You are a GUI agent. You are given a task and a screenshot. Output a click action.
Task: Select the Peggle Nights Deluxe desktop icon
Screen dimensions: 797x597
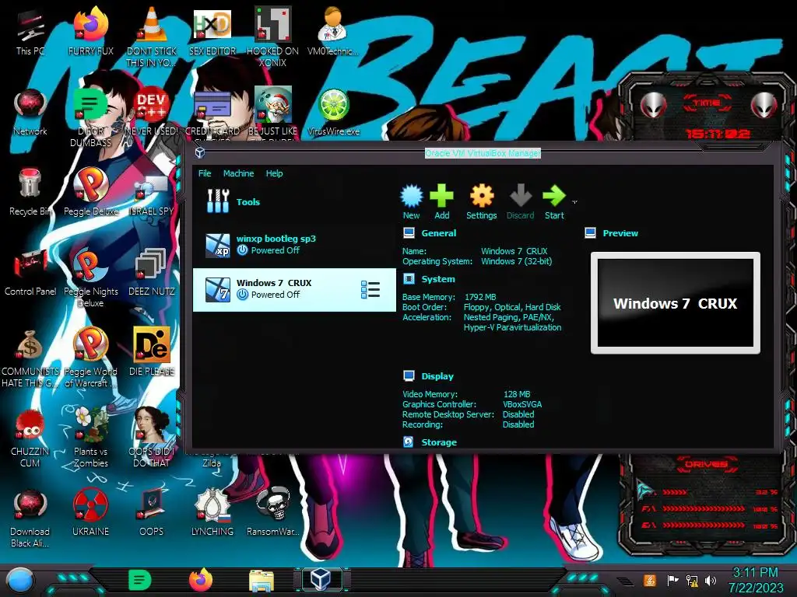90,278
